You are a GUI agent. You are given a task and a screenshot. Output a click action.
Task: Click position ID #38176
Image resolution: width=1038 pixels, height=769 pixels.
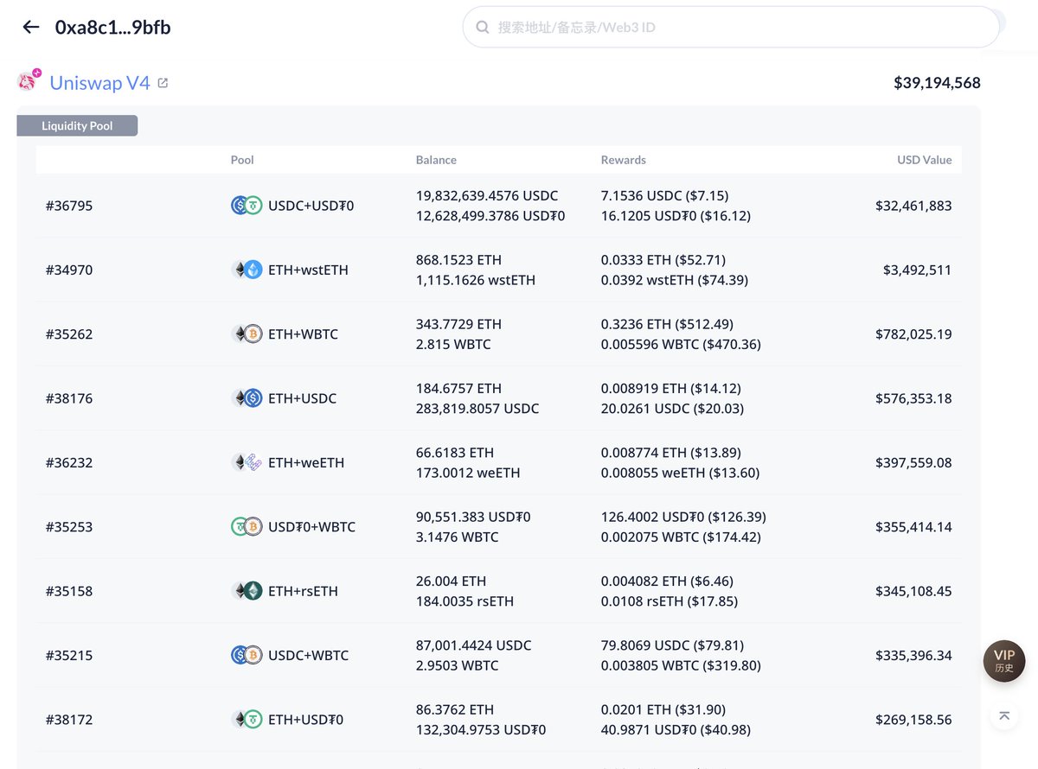(x=69, y=398)
